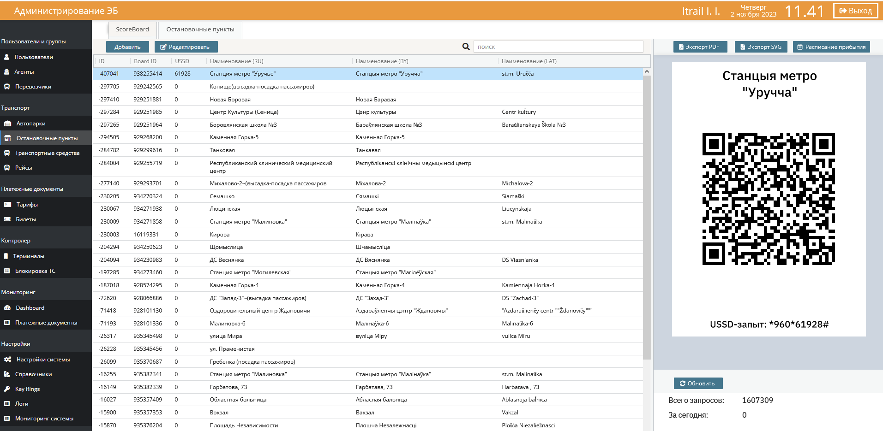Click the Добавить button
883x431 pixels.
coord(127,47)
